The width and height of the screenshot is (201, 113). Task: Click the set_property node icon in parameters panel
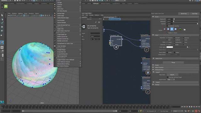[84, 26]
